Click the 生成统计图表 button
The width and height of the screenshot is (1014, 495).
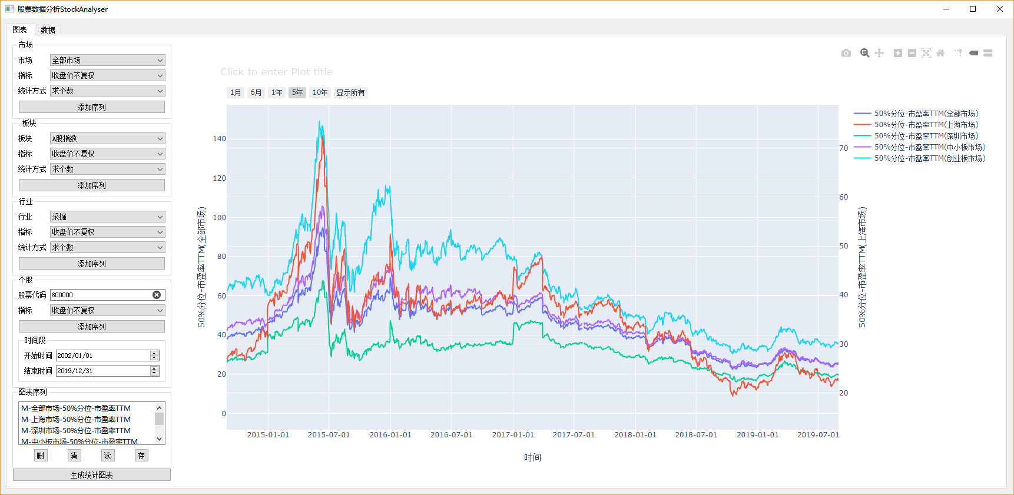[92, 475]
